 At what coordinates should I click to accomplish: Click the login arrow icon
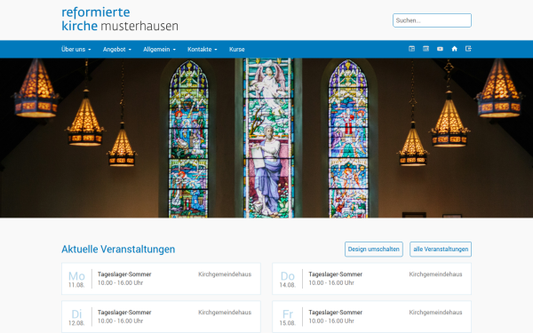click(468, 49)
